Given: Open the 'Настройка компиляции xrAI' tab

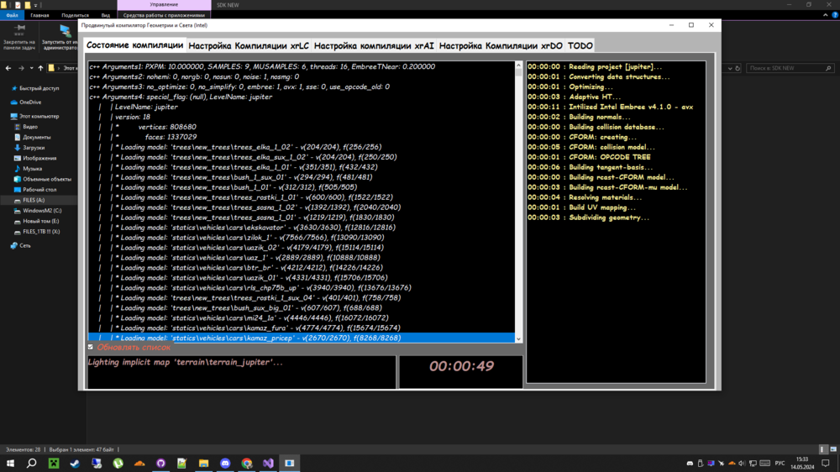Looking at the screenshot, I should [x=374, y=45].
